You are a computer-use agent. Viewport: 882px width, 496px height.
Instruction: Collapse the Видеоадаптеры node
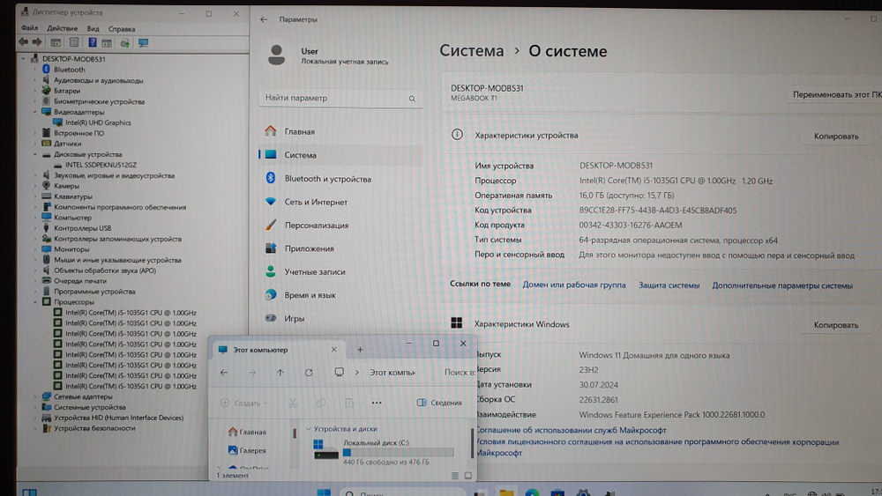tap(35, 112)
